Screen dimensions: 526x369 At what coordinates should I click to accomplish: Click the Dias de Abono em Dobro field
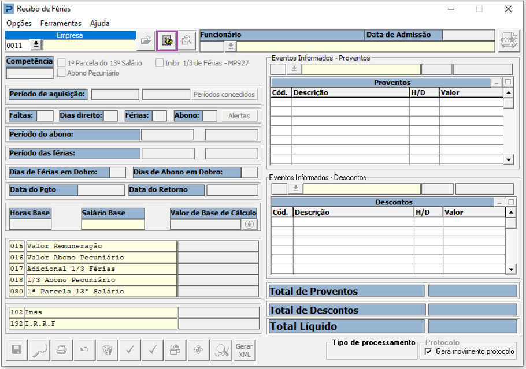pos(249,172)
